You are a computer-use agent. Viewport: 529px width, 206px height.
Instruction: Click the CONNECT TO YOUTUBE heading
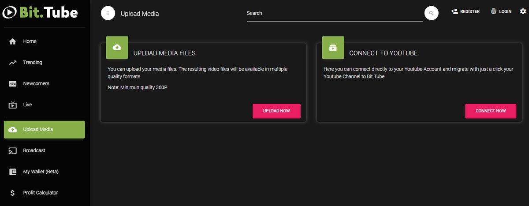[383, 53]
